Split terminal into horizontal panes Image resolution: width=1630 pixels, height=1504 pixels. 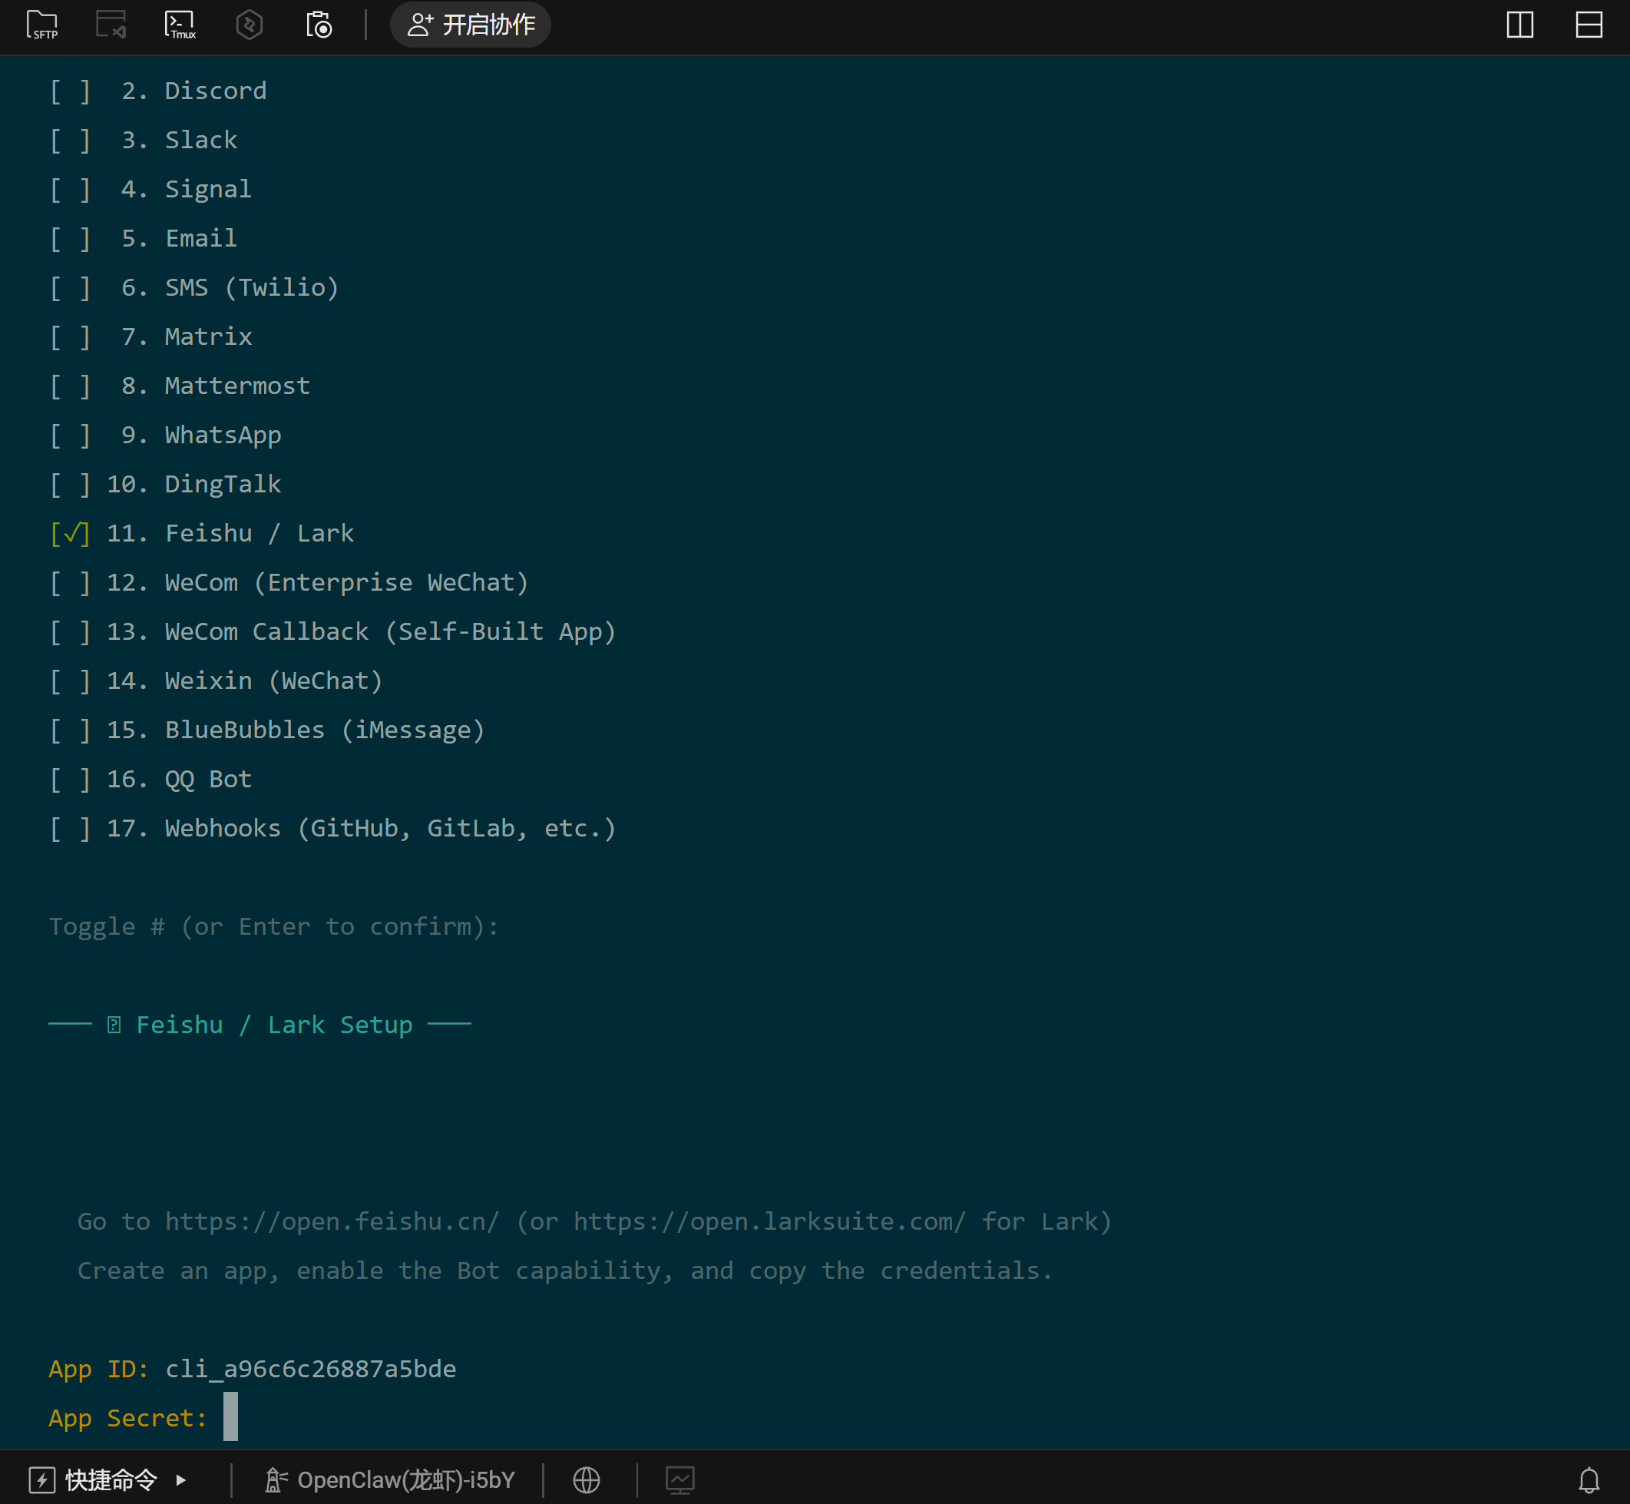(x=1589, y=25)
